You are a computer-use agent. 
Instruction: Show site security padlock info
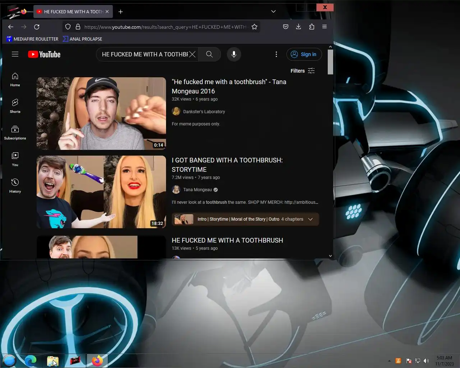pyautogui.click(x=78, y=27)
